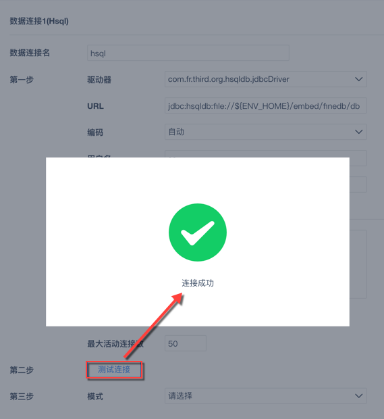
Task: Focus the 最大活动连接数 field showing 50
Action: (x=186, y=343)
